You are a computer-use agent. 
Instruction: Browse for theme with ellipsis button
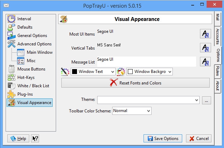tap(207, 100)
